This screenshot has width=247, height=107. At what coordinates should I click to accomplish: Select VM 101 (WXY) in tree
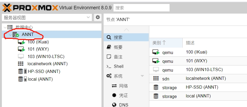pyautogui.click(x=38, y=49)
